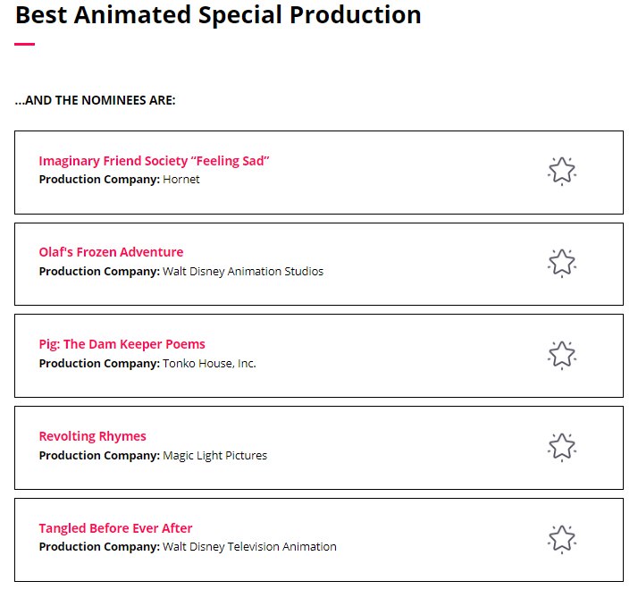Toggle star for Pig: The Dam Keeper Poems
Screen dimensions: 638x598
tap(561, 355)
